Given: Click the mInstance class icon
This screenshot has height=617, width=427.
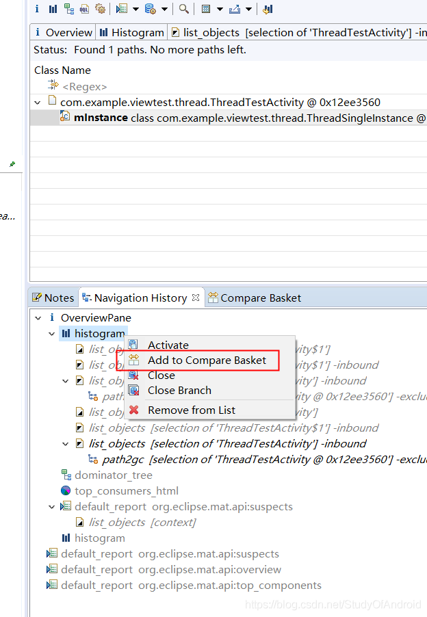Looking at the screenshot, I should click(x=65, y=116).
